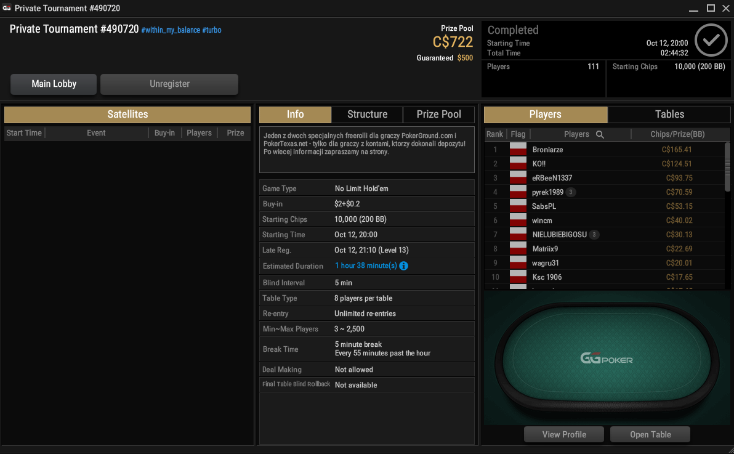Select the Info tab
734x454 pixels.
click(x=295, y=115)
